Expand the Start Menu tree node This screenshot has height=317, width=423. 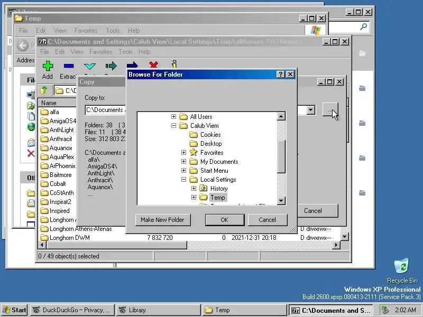183,170
